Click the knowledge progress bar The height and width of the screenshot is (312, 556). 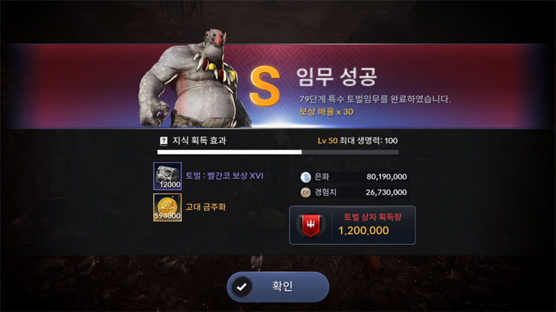[277, 152]
